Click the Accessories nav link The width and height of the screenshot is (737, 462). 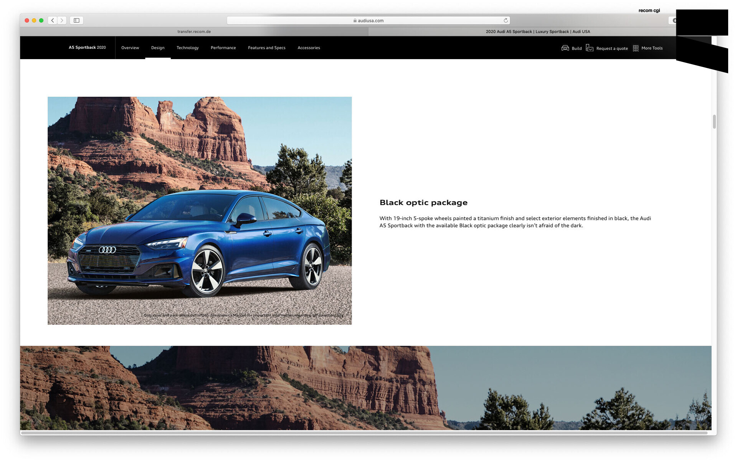309,48
